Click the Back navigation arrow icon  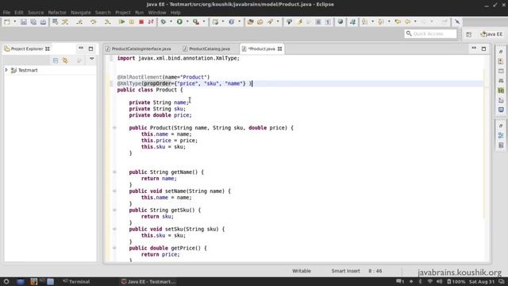tap(407, 21)
